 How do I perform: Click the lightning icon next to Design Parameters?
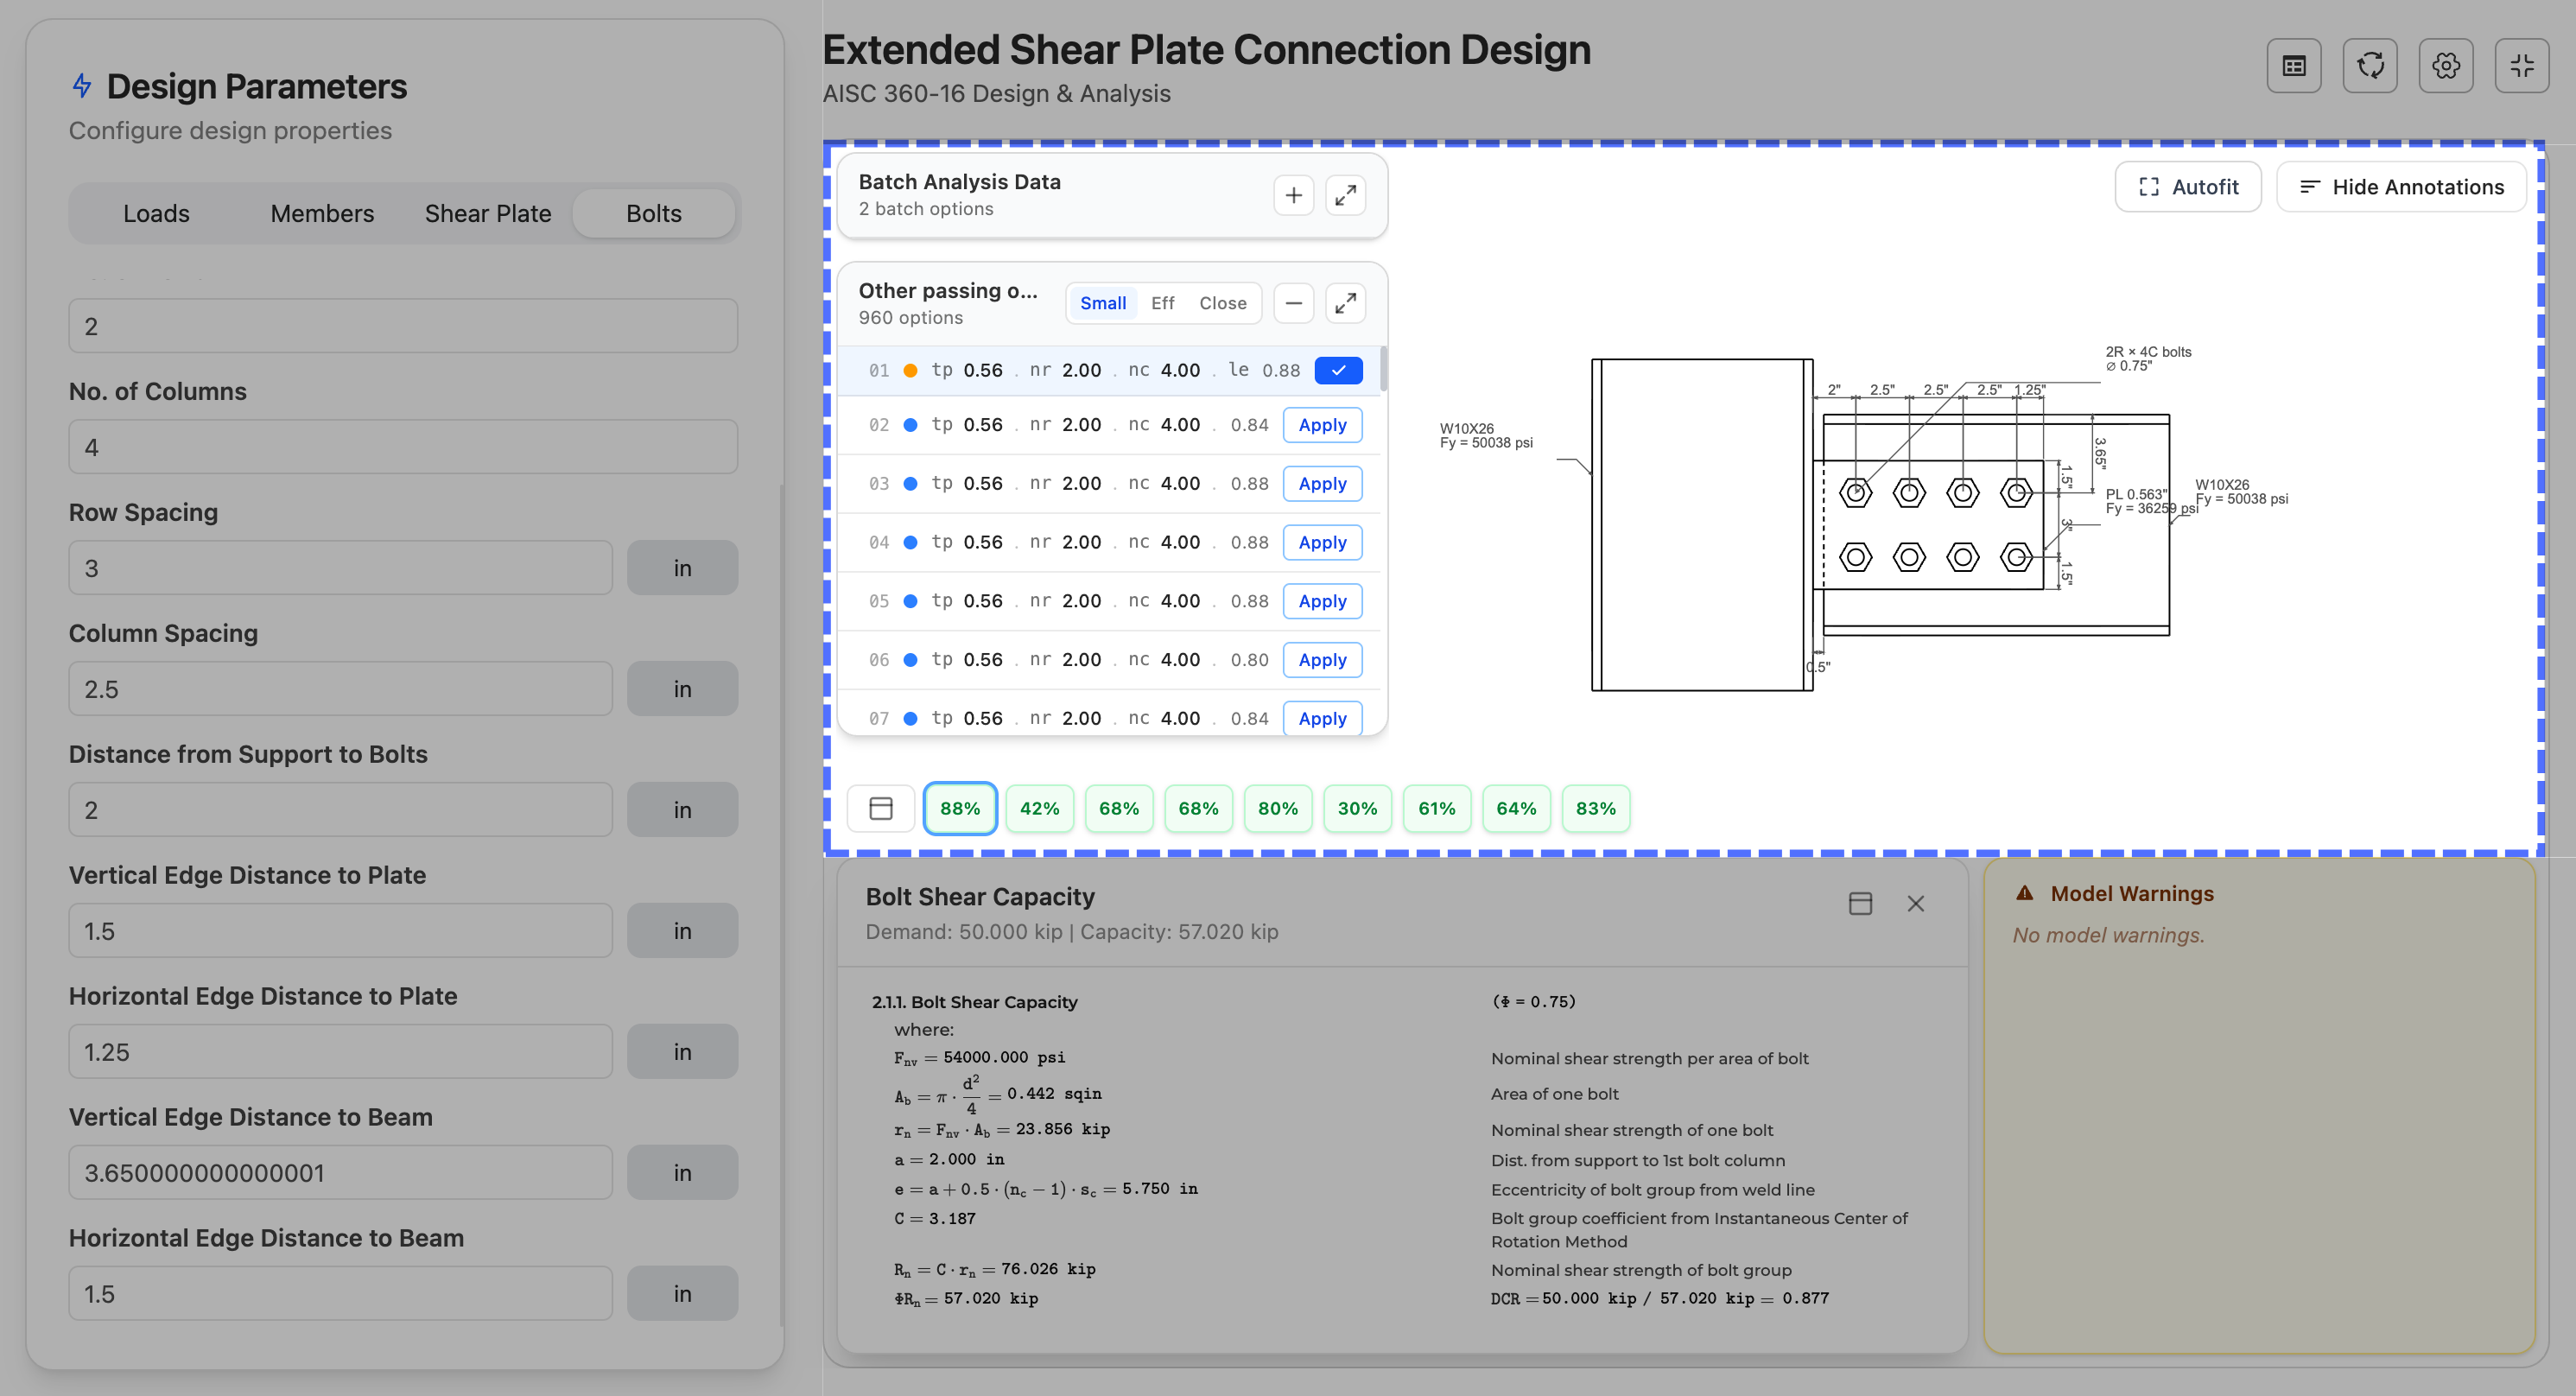[82, 86]
